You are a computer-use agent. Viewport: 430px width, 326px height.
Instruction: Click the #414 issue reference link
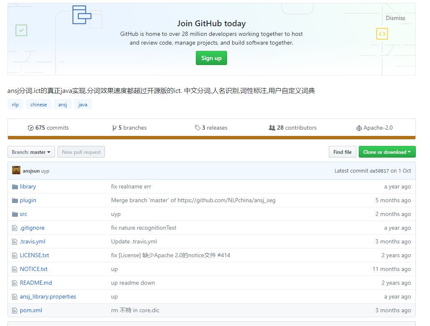(x=224, y=255)
